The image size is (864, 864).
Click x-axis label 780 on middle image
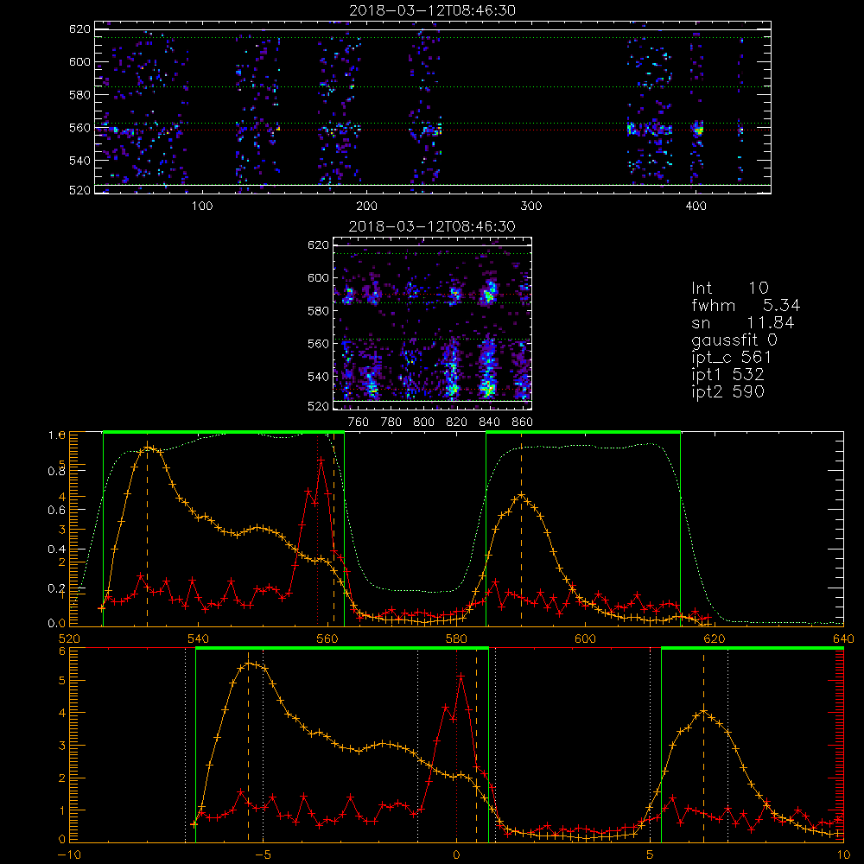pyautogui.click(x=391, y=422)
